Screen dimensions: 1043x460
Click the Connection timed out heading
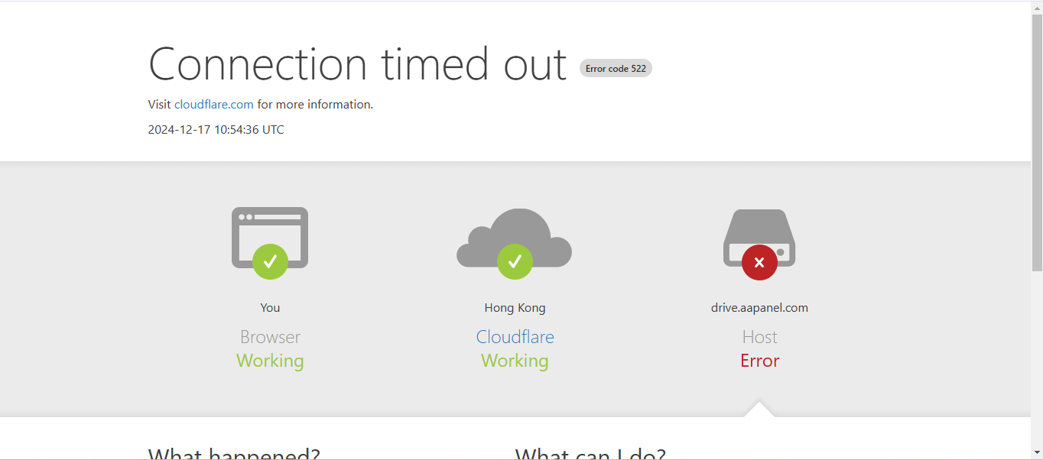coord(358,63)
